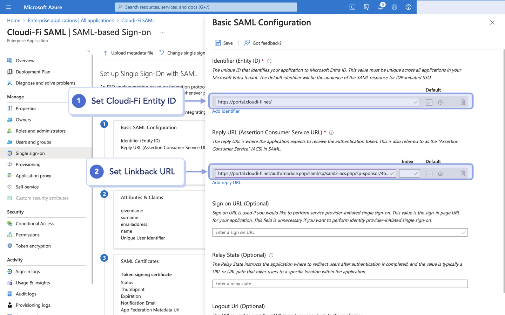Click the info icon next to Identifier (Entity ID)
The image size is (505, 315).
[x=269, y=61]
